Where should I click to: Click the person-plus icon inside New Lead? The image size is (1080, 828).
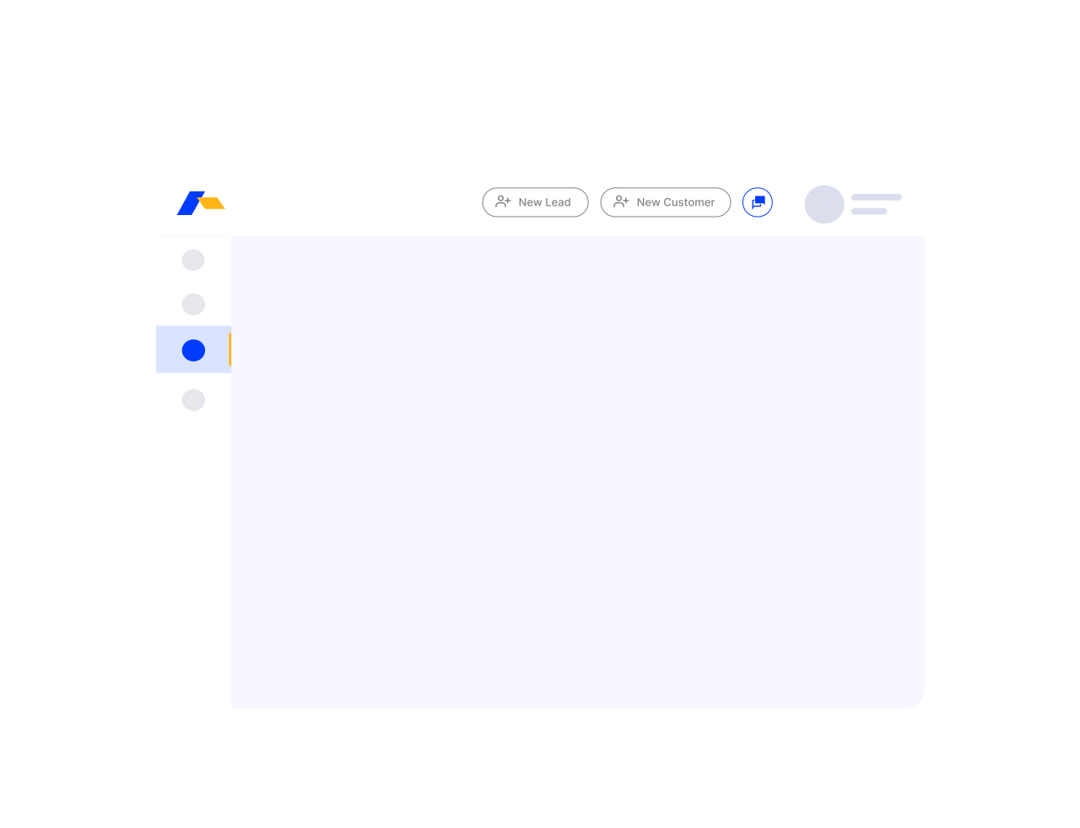tap(503, 202)
